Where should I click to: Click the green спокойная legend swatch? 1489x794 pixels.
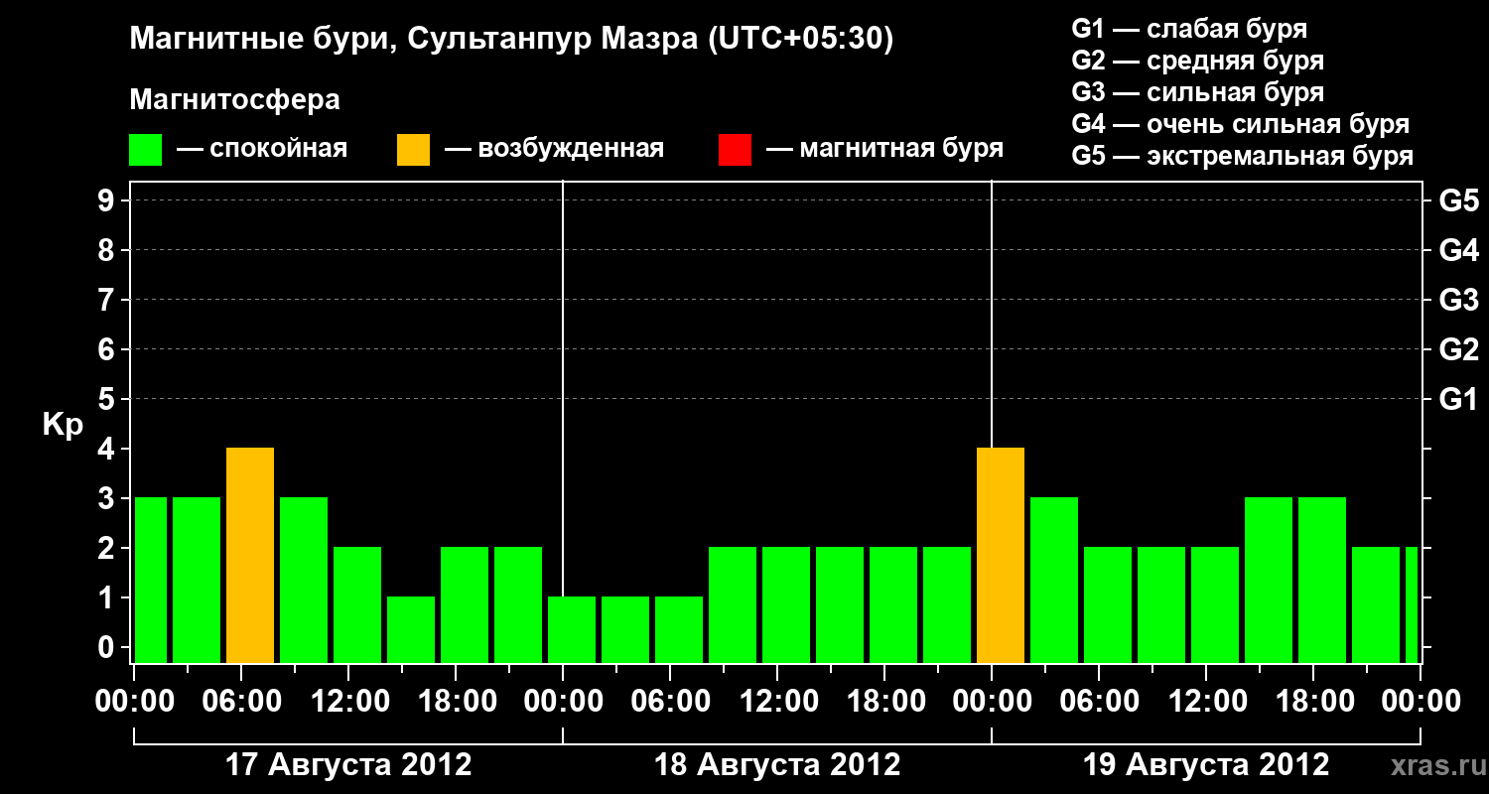146,150
